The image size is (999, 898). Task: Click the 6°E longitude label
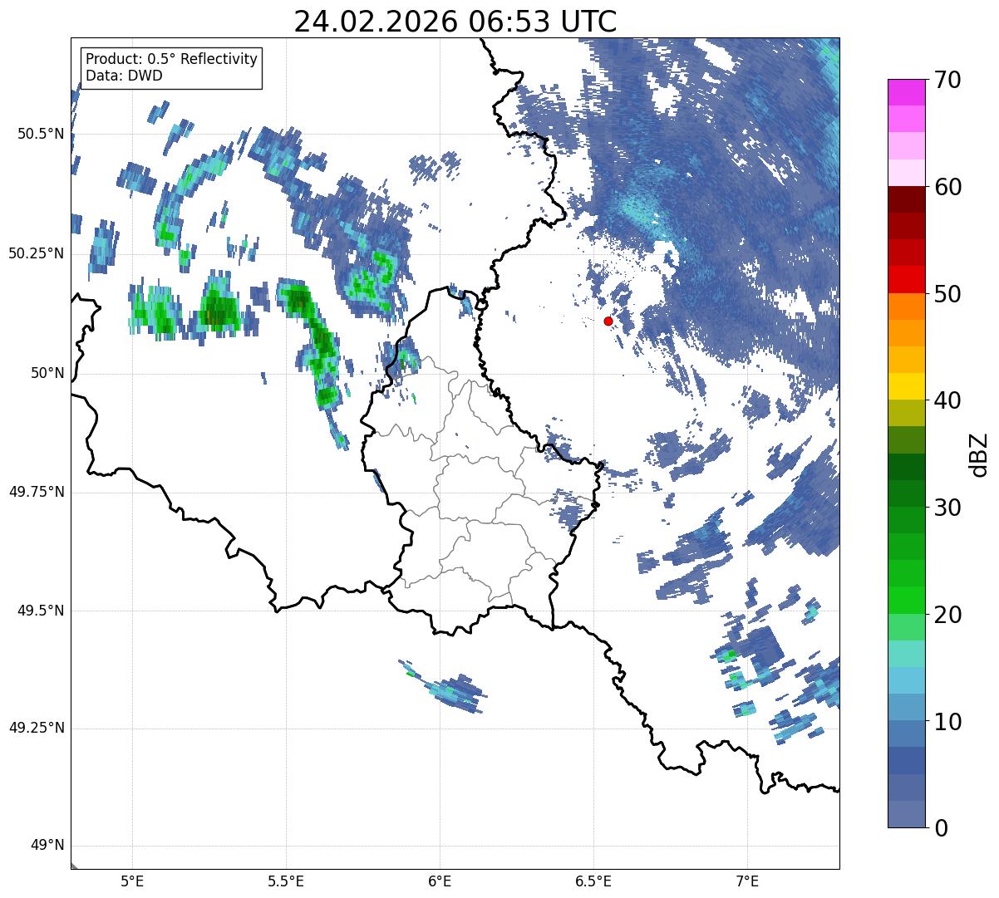click(x=440, y=881)
